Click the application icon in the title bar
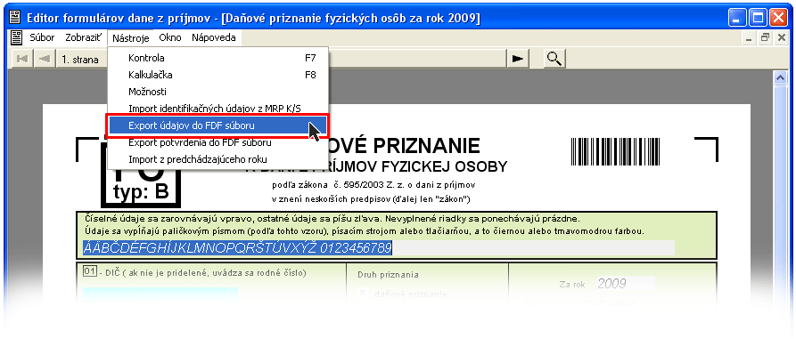This screenshot has width=796, height=339. 16,19
